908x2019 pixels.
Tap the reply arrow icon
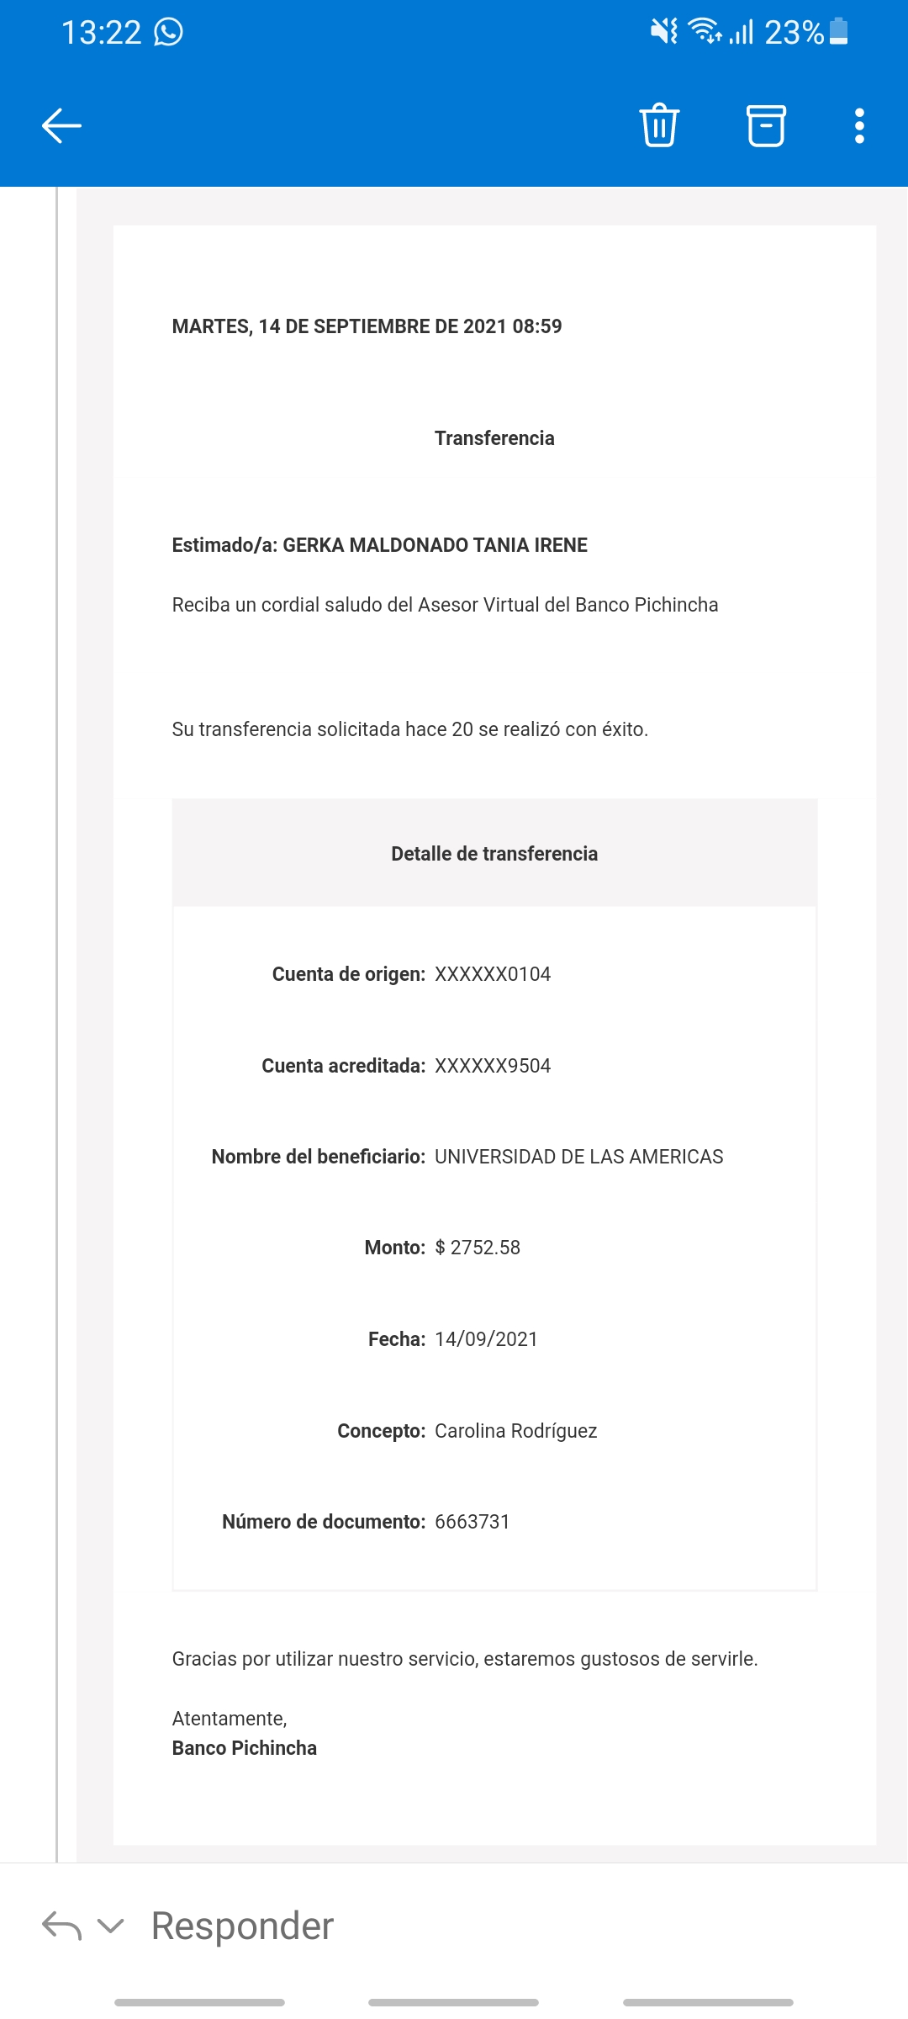point(61,1925)
